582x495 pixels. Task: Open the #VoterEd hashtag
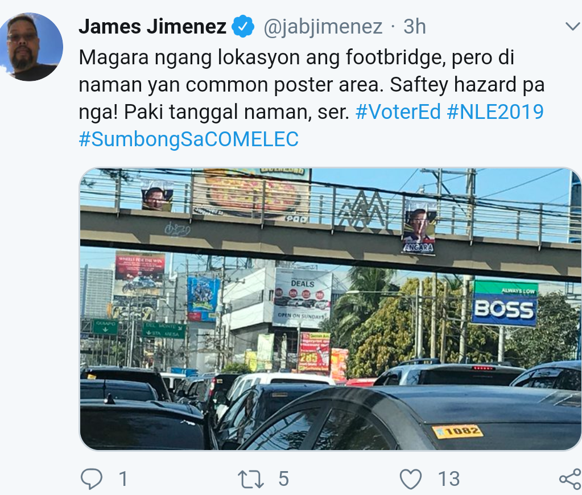pyautogui.click(x=398, y=112)
